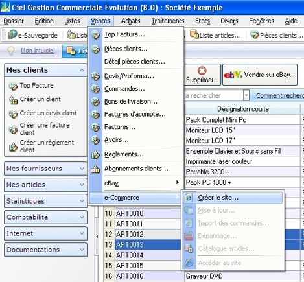Open the Achats menu
The image size is (304, 282).
tap(131, 21)
